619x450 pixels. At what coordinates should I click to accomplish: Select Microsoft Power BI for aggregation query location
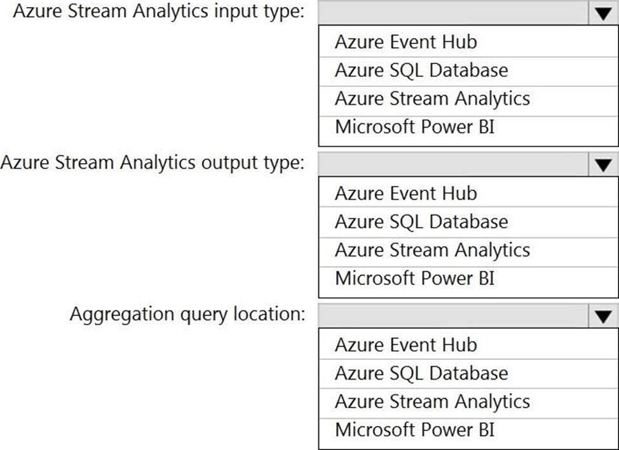click(x=414, y=429)
